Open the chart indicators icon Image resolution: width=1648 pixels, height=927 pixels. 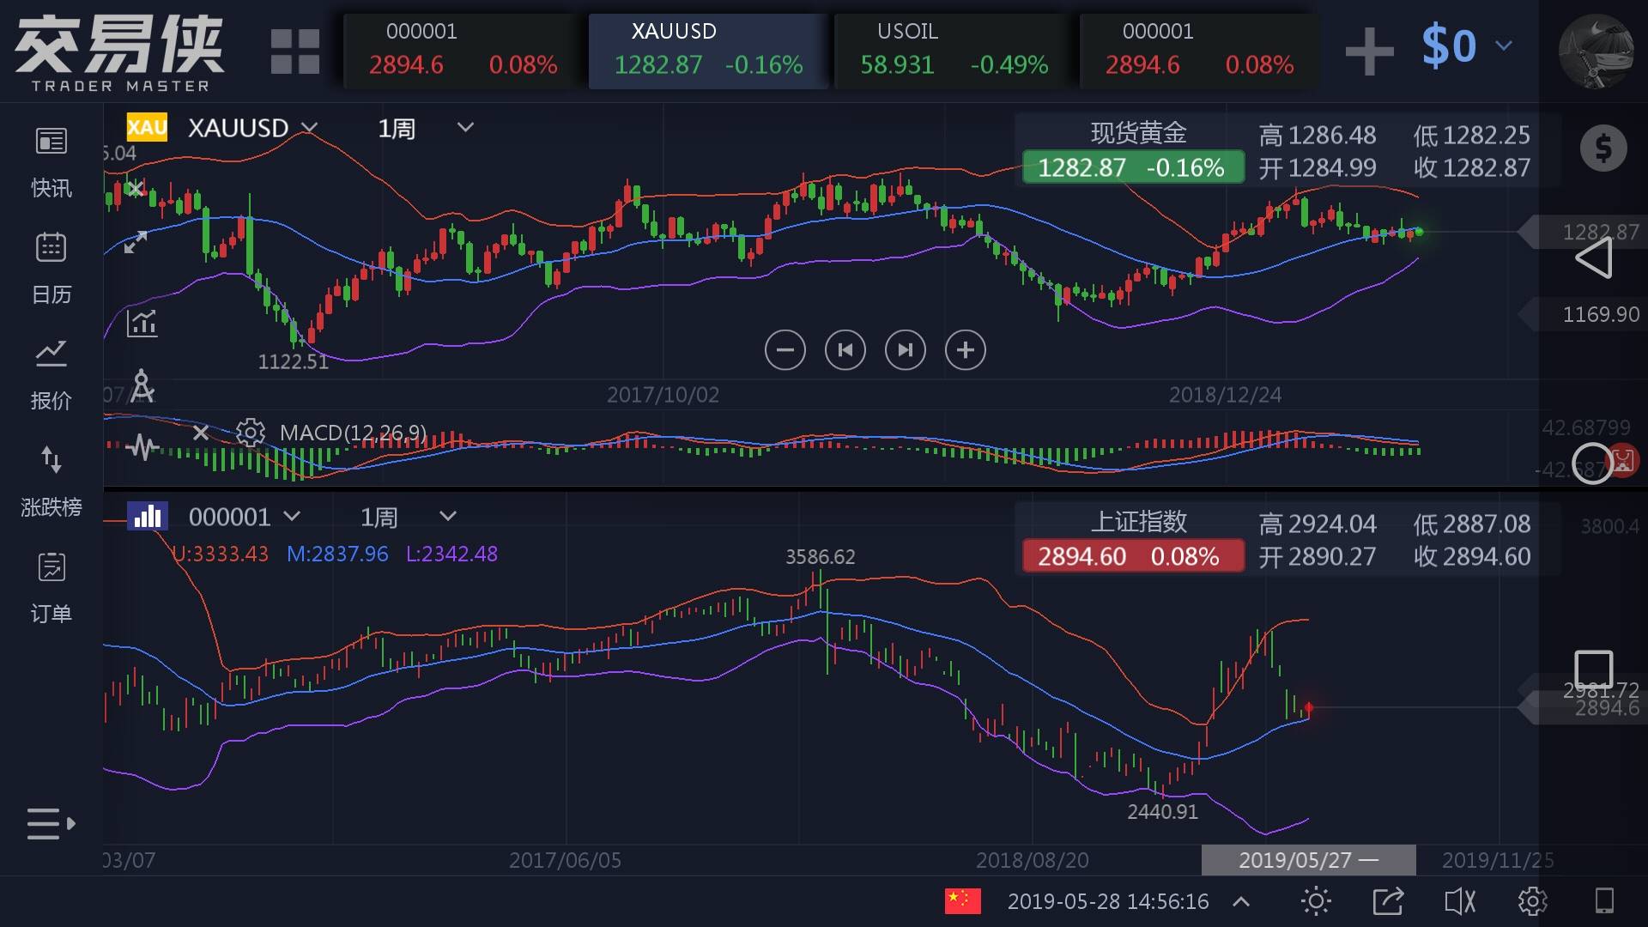pyautogui.click(x=142, y=323)
